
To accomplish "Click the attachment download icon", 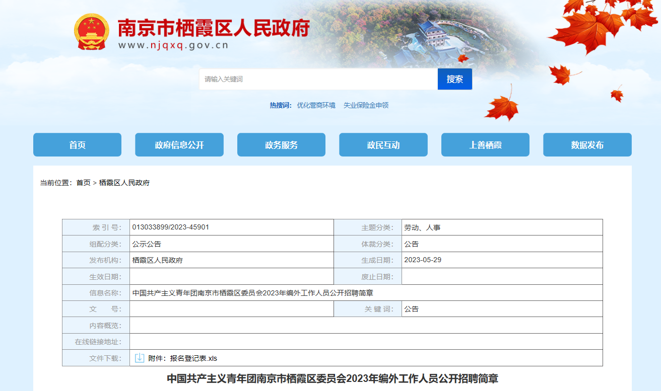I will click(140, 358).
